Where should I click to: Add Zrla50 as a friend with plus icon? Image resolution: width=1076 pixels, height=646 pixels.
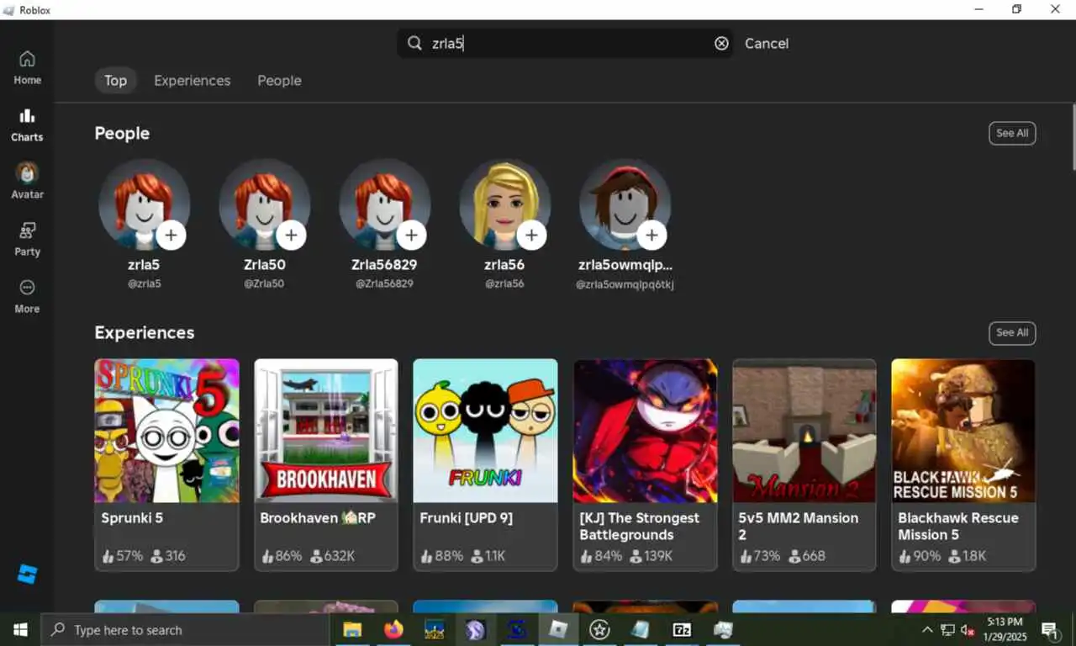click(x=291, y=235)
